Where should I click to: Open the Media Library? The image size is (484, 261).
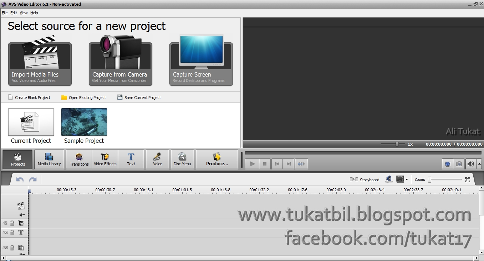49,159
